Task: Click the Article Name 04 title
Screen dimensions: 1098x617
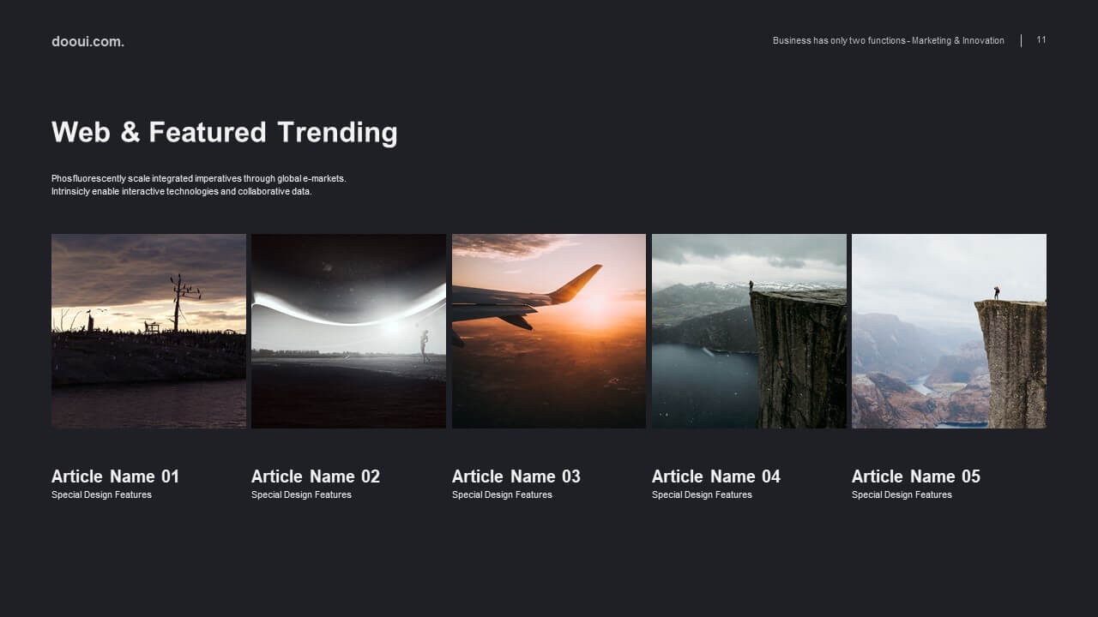Action: 716,476
